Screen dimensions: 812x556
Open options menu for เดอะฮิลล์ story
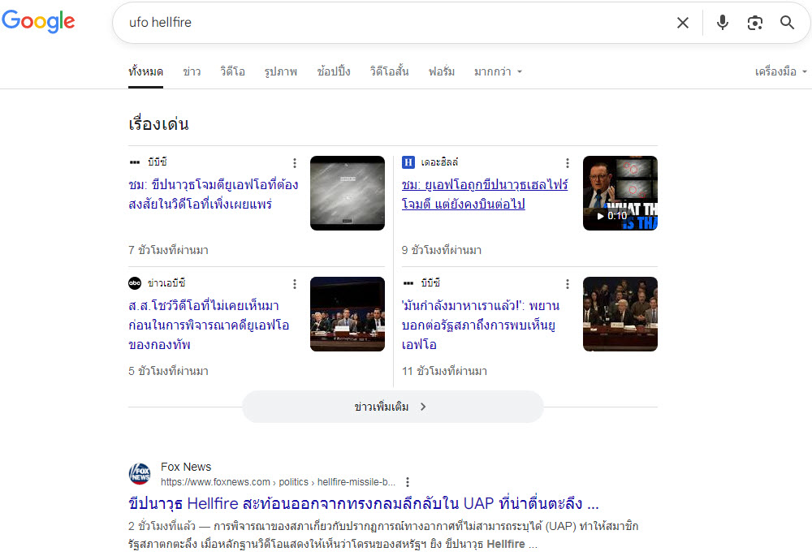pyautogui.click(x=568, y=163)
